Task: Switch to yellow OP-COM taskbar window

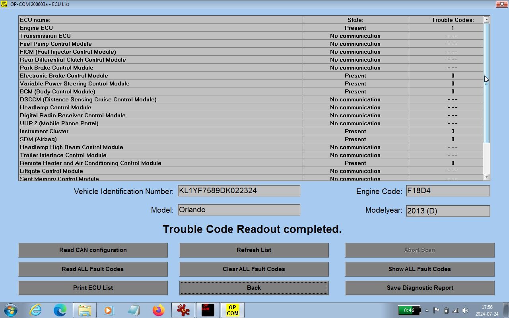Action: (x=232, y=310)
